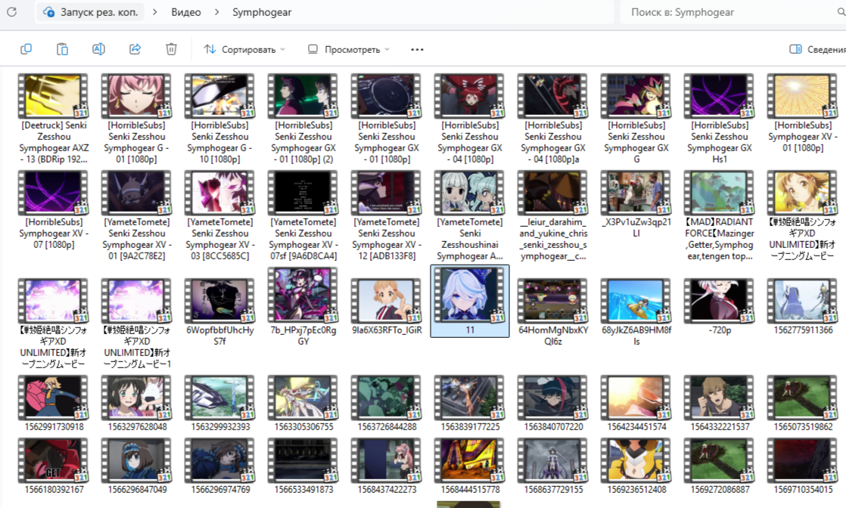Viewport: 846px width, 508px height.
Task: Select the 1564332221537 video file
Action: [719, 404]
